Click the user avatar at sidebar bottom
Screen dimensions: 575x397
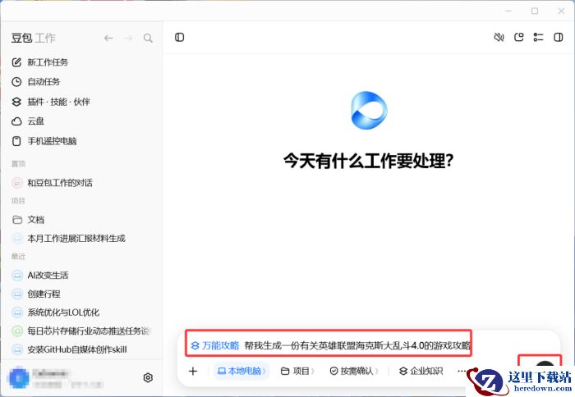coord(19,377)
